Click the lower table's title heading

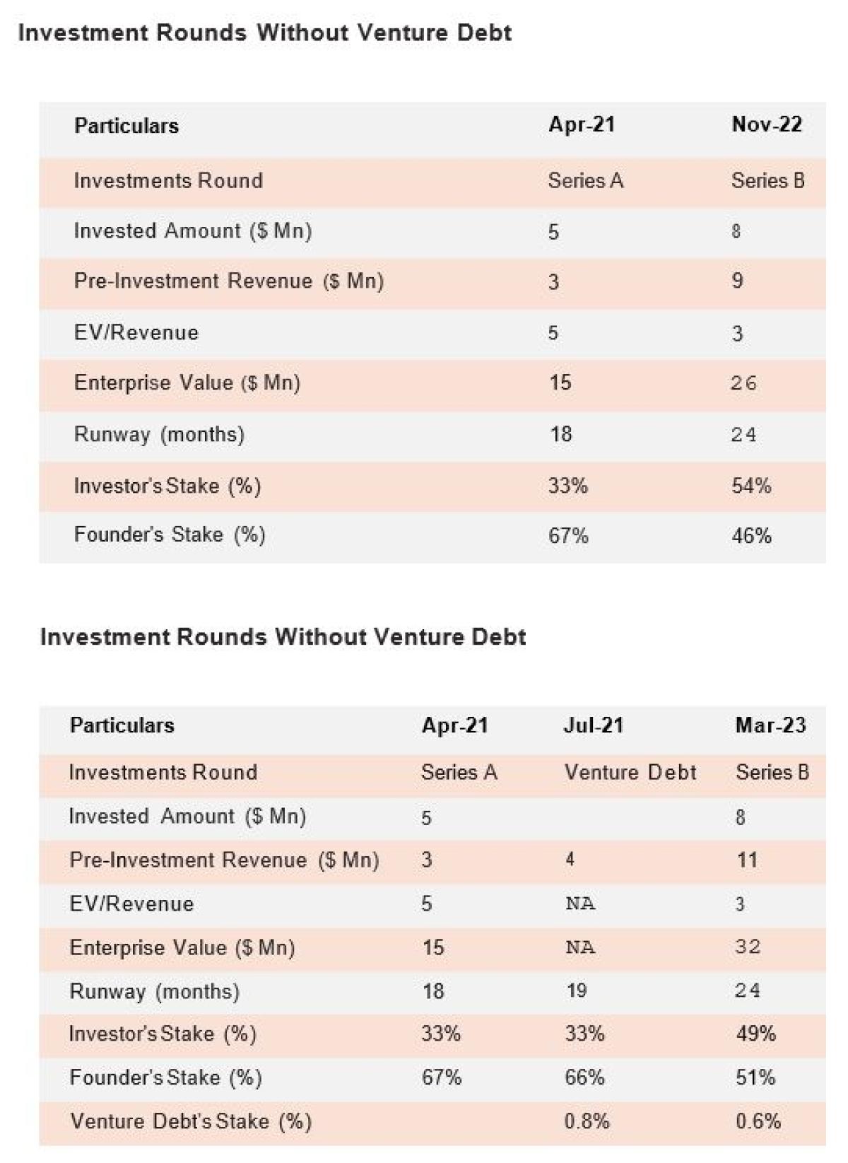tap(283, 637)
